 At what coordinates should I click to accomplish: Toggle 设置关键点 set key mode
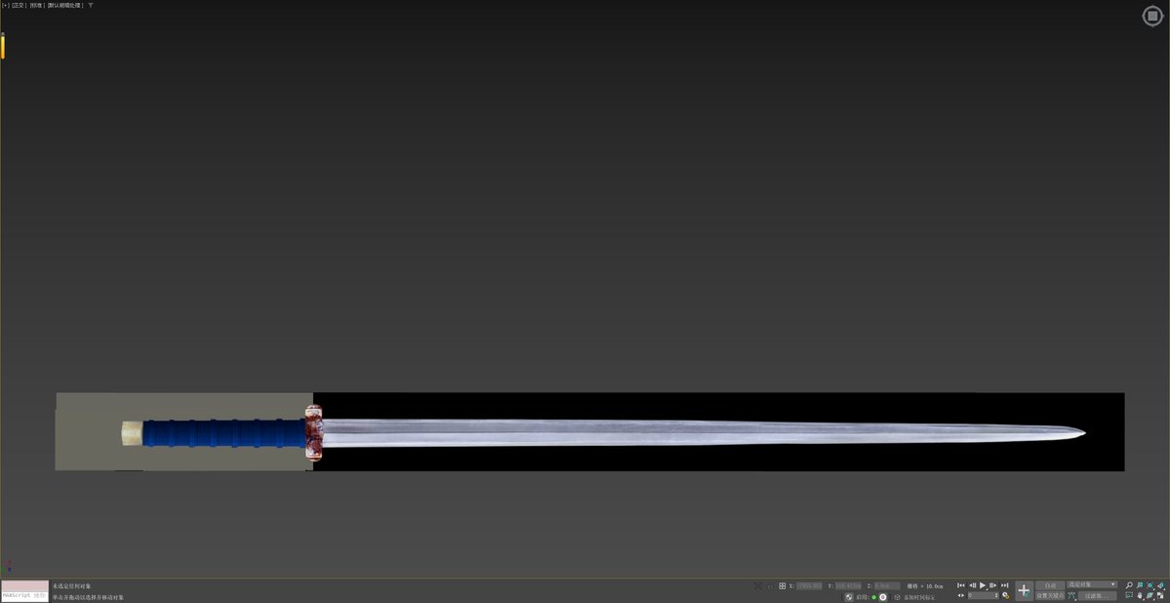pos(1050,595)
